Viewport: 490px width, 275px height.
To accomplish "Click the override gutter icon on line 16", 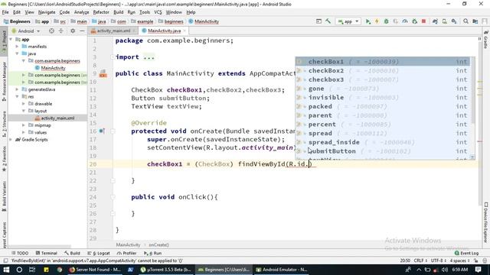I will 102,131.
